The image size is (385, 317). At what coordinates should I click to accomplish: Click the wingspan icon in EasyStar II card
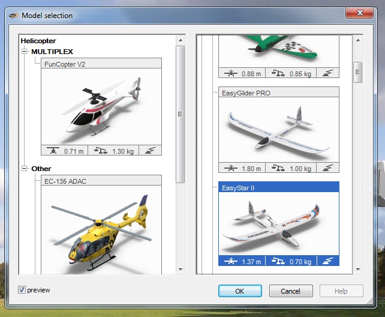(x=230, y=261)
